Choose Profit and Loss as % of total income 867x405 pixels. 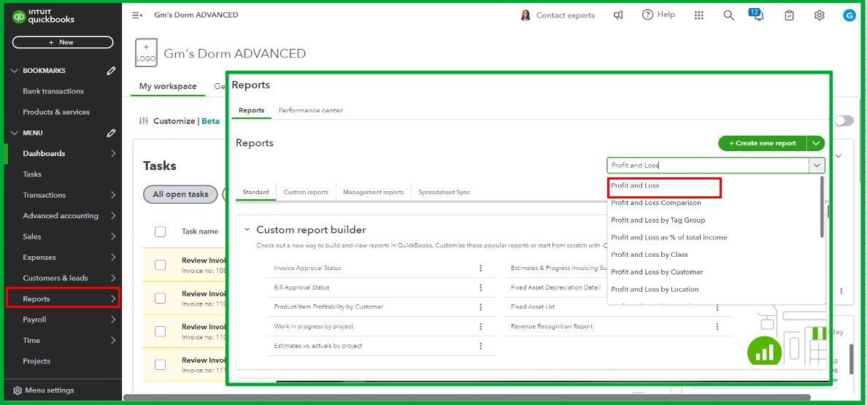click(669, 238)
